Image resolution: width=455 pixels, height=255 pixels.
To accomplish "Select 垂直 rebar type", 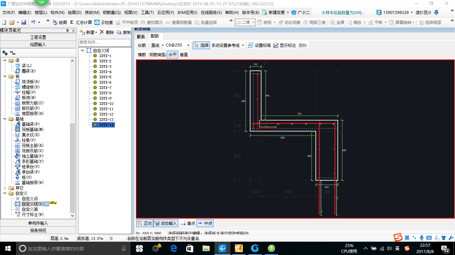I will click(184, 55).
